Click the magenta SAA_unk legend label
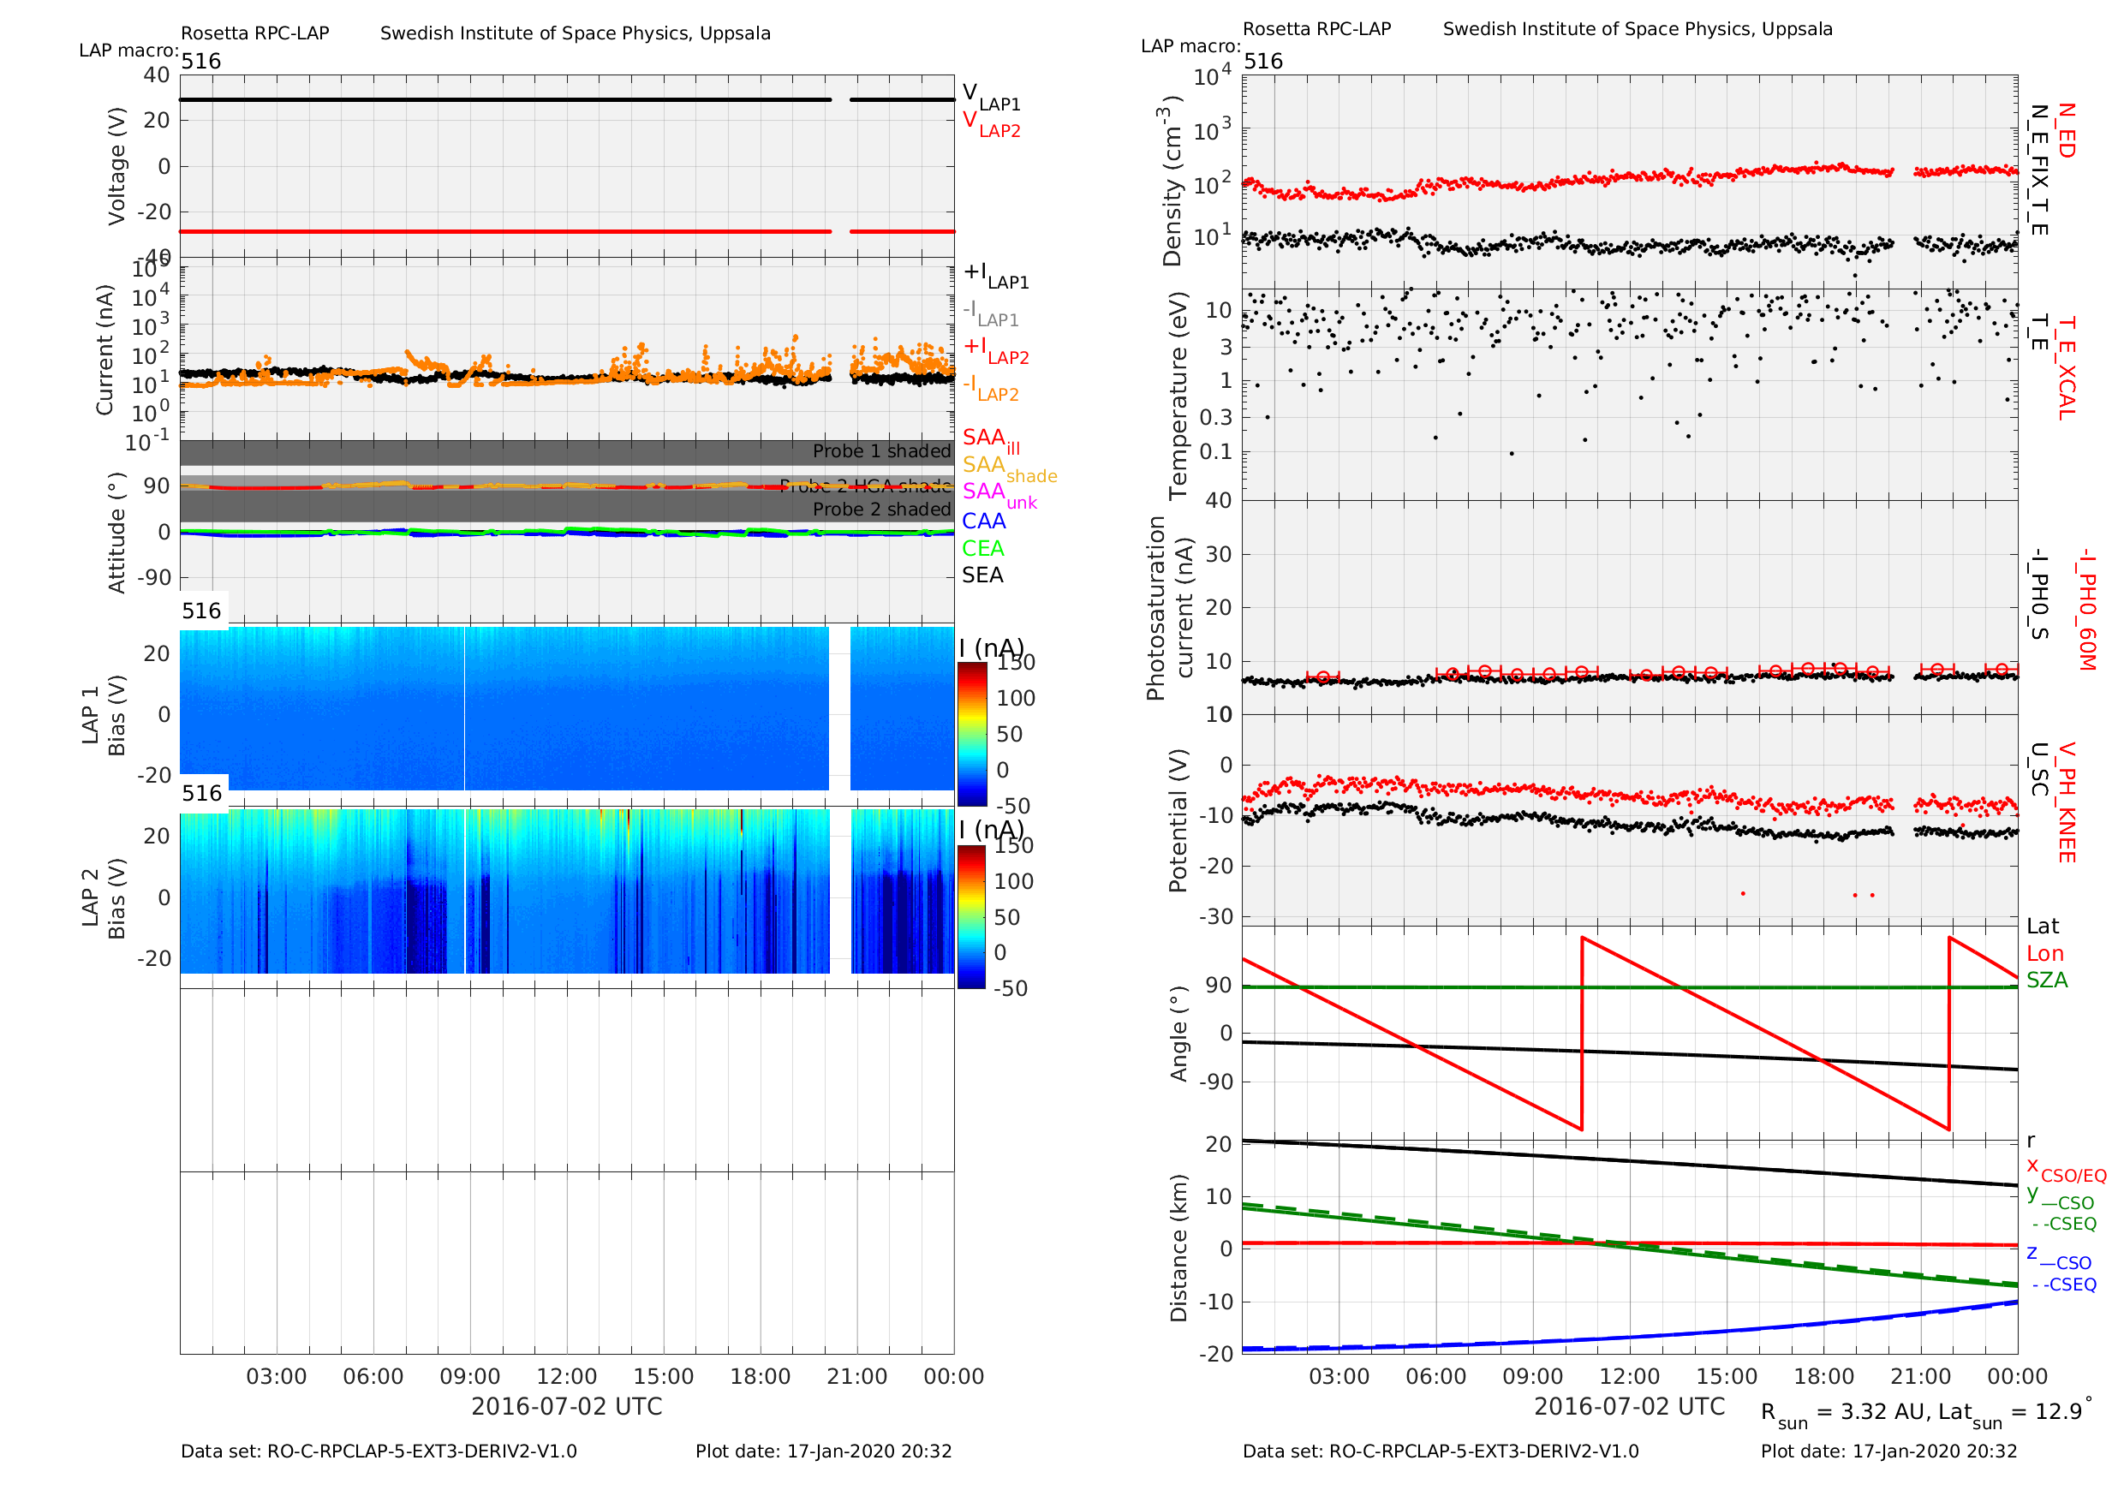 999,495
